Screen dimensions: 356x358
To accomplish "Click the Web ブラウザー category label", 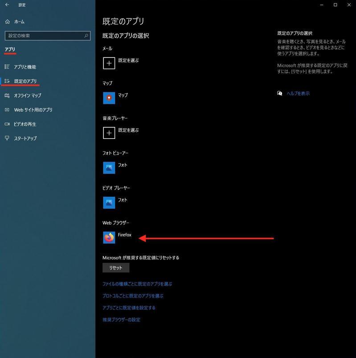I will [x=115, y=223].
